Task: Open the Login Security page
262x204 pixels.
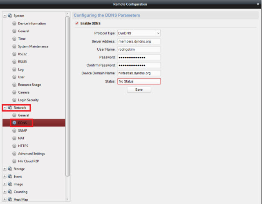Action: pos(28,100)
